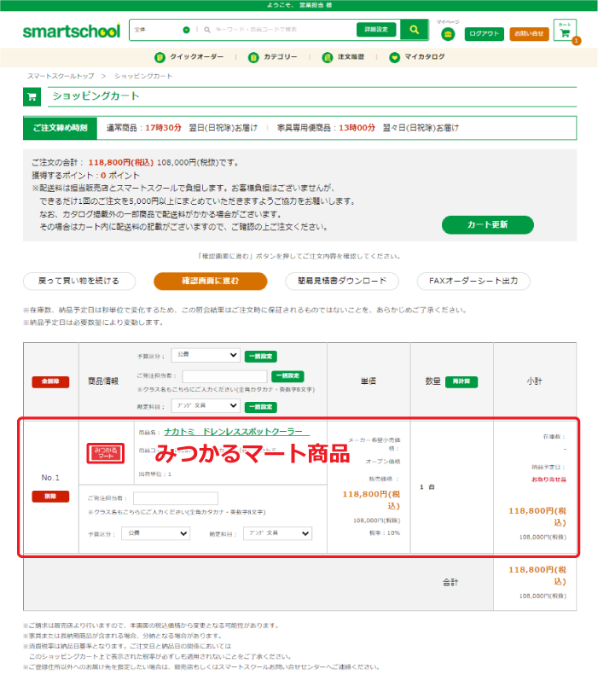Viewport: 598px width, 675px height.
Task: Click the カテゴリー icon
Action: (253, 57)
